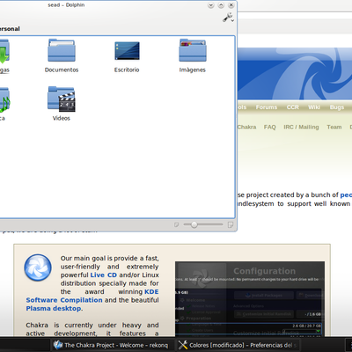The image size is (352, 352).
Task: Click the Chakra swirl banner image
Action: pyautogui.click(x=295, y=74)
